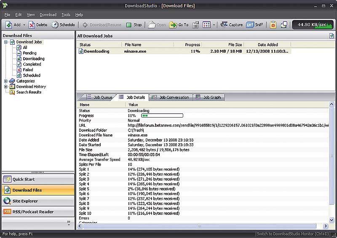Click the download URL value
Screen dimensions: 337x238
point(228,126)
